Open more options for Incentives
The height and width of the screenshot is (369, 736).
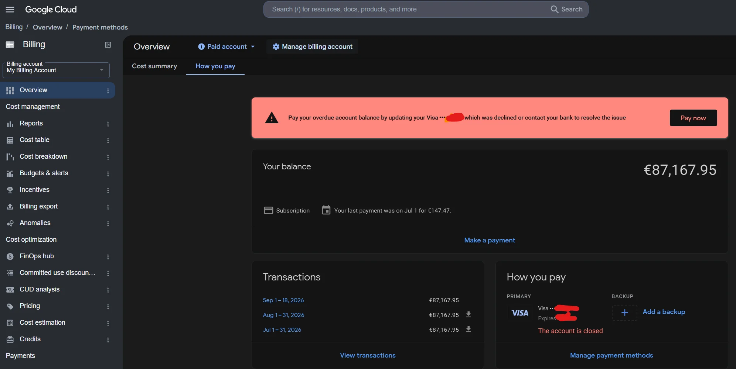click(108, 190)
